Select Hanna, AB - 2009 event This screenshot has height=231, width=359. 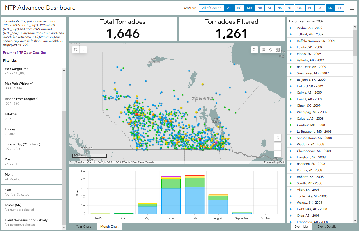tap(320, 99)
